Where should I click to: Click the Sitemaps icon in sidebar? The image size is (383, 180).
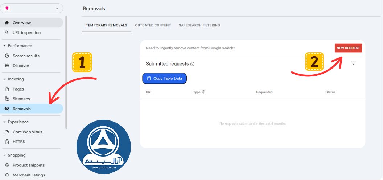(x=7, y=99)
